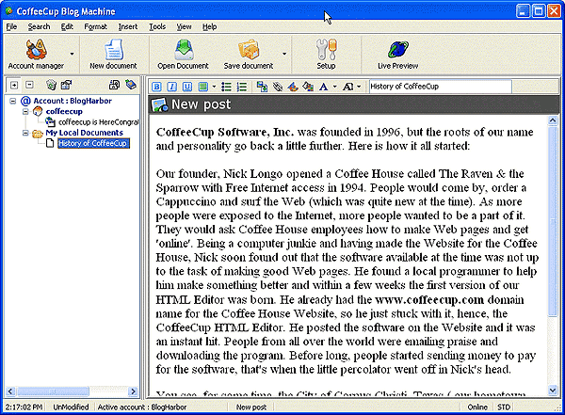The height and width of the screenshot is (415, 565).
Task: Select the coffeecup blog tree item
Action: [x=64, y=112]
